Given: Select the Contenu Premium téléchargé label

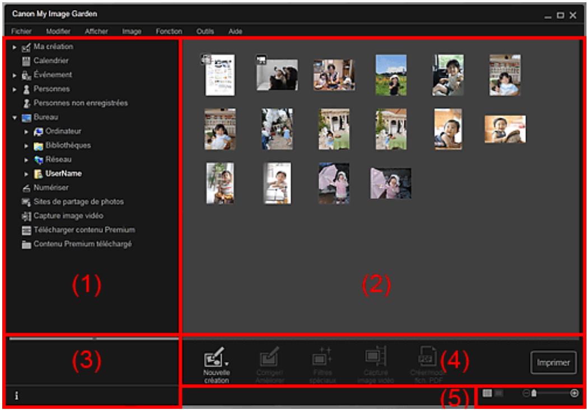Looking at the screenshot, I should 82,244.
